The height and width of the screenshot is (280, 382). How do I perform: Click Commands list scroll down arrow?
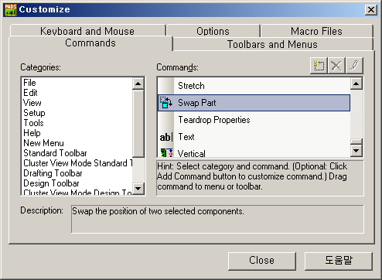click(x=356, y=150)
